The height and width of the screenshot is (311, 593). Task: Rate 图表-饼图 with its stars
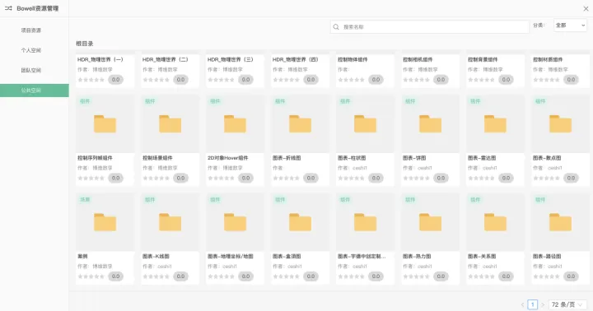coord(417,178)
